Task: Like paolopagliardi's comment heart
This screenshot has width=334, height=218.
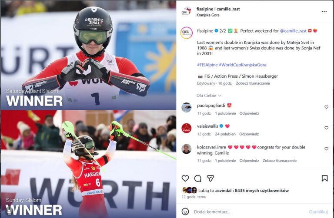Action: 326,107
